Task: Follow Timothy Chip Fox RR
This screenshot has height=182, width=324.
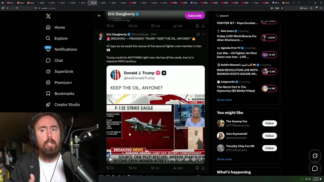Action: click(x=269, y=148)
